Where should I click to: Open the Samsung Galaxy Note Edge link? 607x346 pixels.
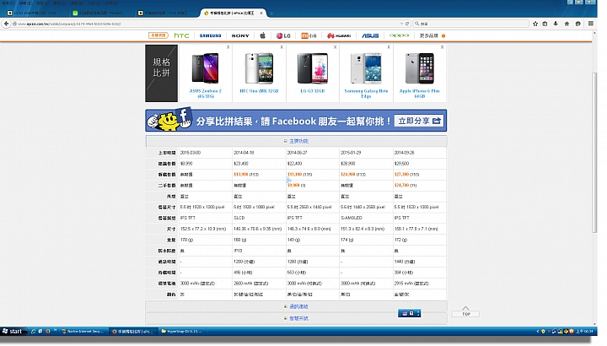point(366,94)
